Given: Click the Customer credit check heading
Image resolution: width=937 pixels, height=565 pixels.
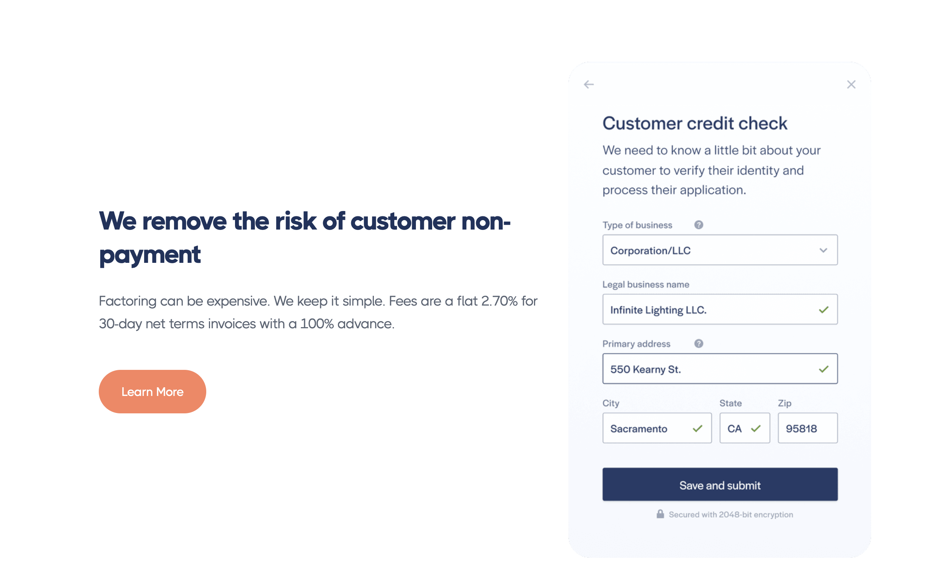Looking at the screenshot, I should [695, 124].
